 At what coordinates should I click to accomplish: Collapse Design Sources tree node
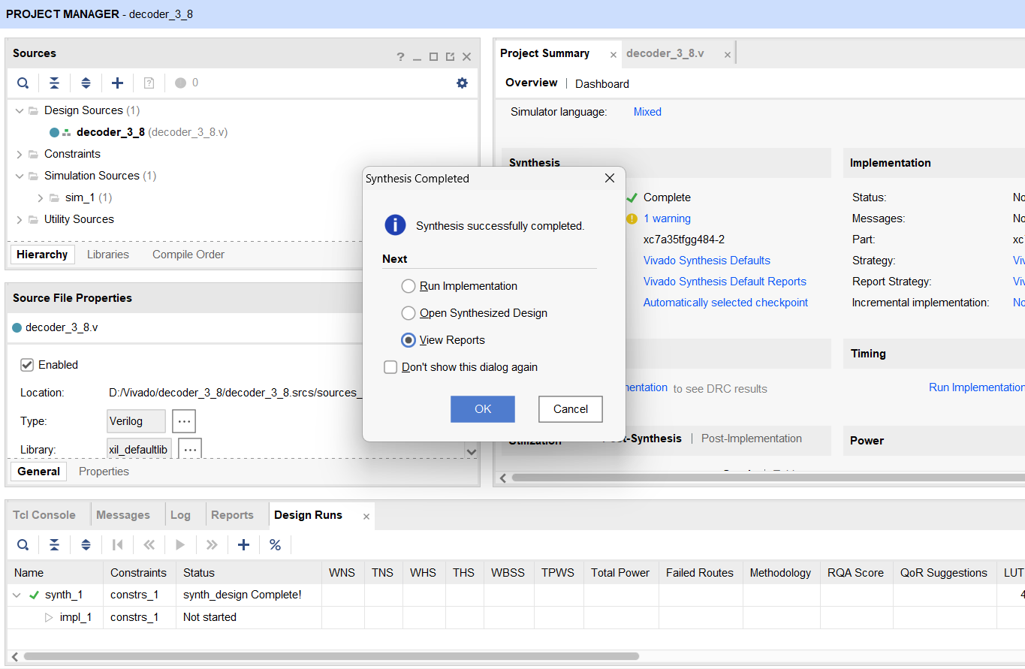click(20, 110)
